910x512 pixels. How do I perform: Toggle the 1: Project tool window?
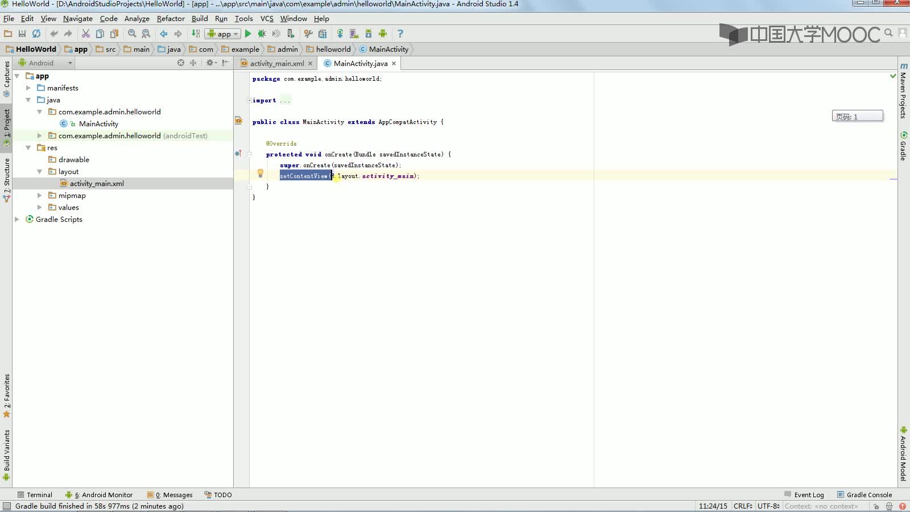7,129
